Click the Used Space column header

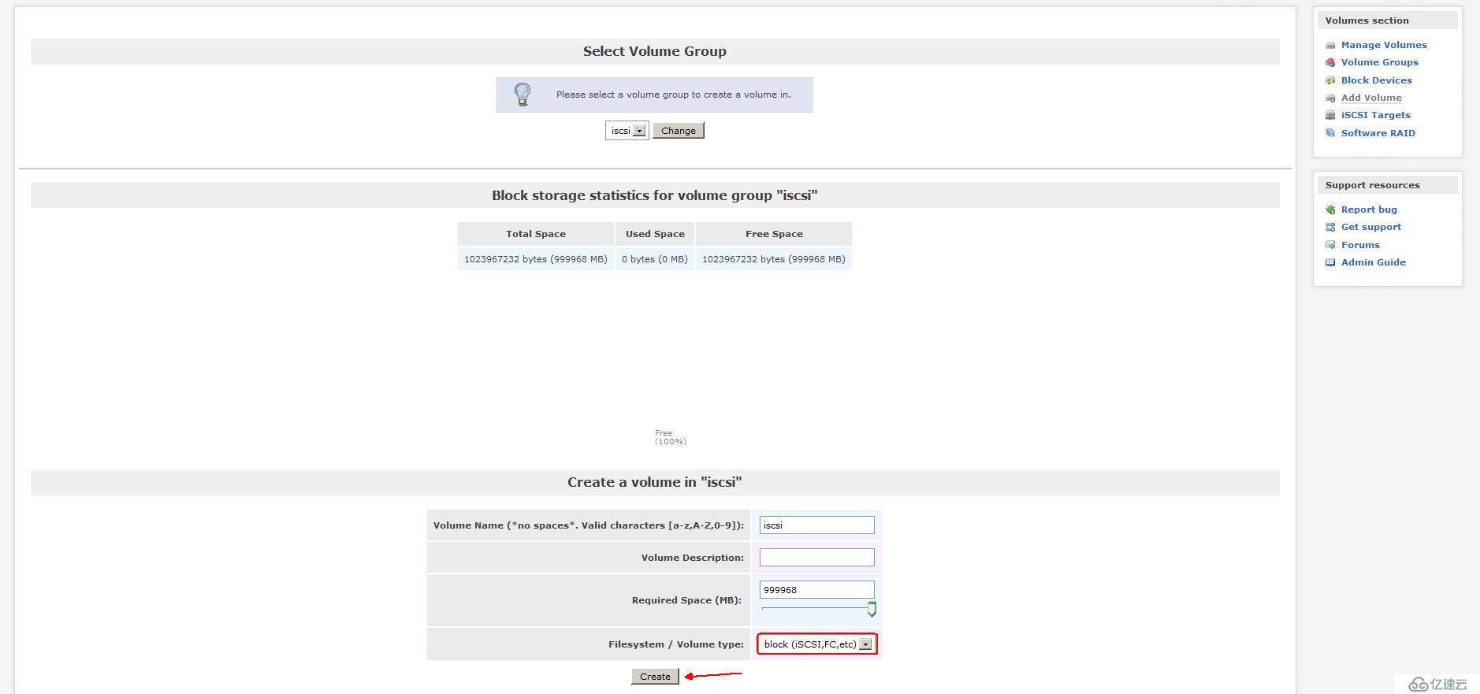(x=655, y=234)
